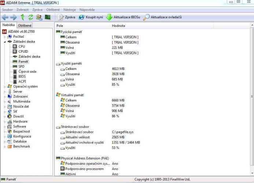Select the CPUID tree item

tap(21, 52)
